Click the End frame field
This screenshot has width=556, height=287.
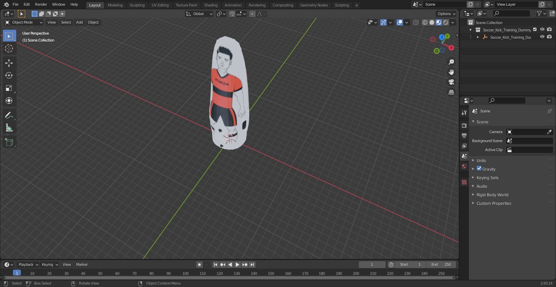click(x=441, y=265)
